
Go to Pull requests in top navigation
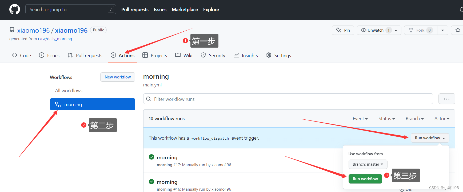point(135,10)
